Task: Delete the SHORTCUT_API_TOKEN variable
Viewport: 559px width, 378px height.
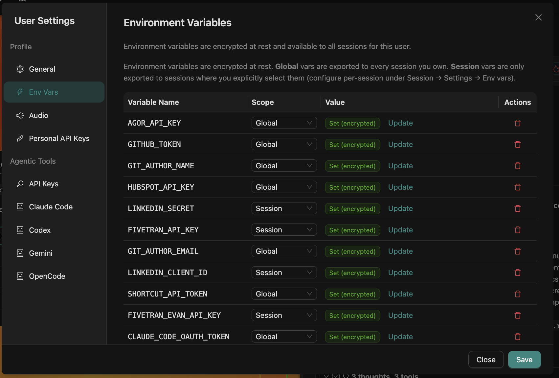Action: coord(518,294)
